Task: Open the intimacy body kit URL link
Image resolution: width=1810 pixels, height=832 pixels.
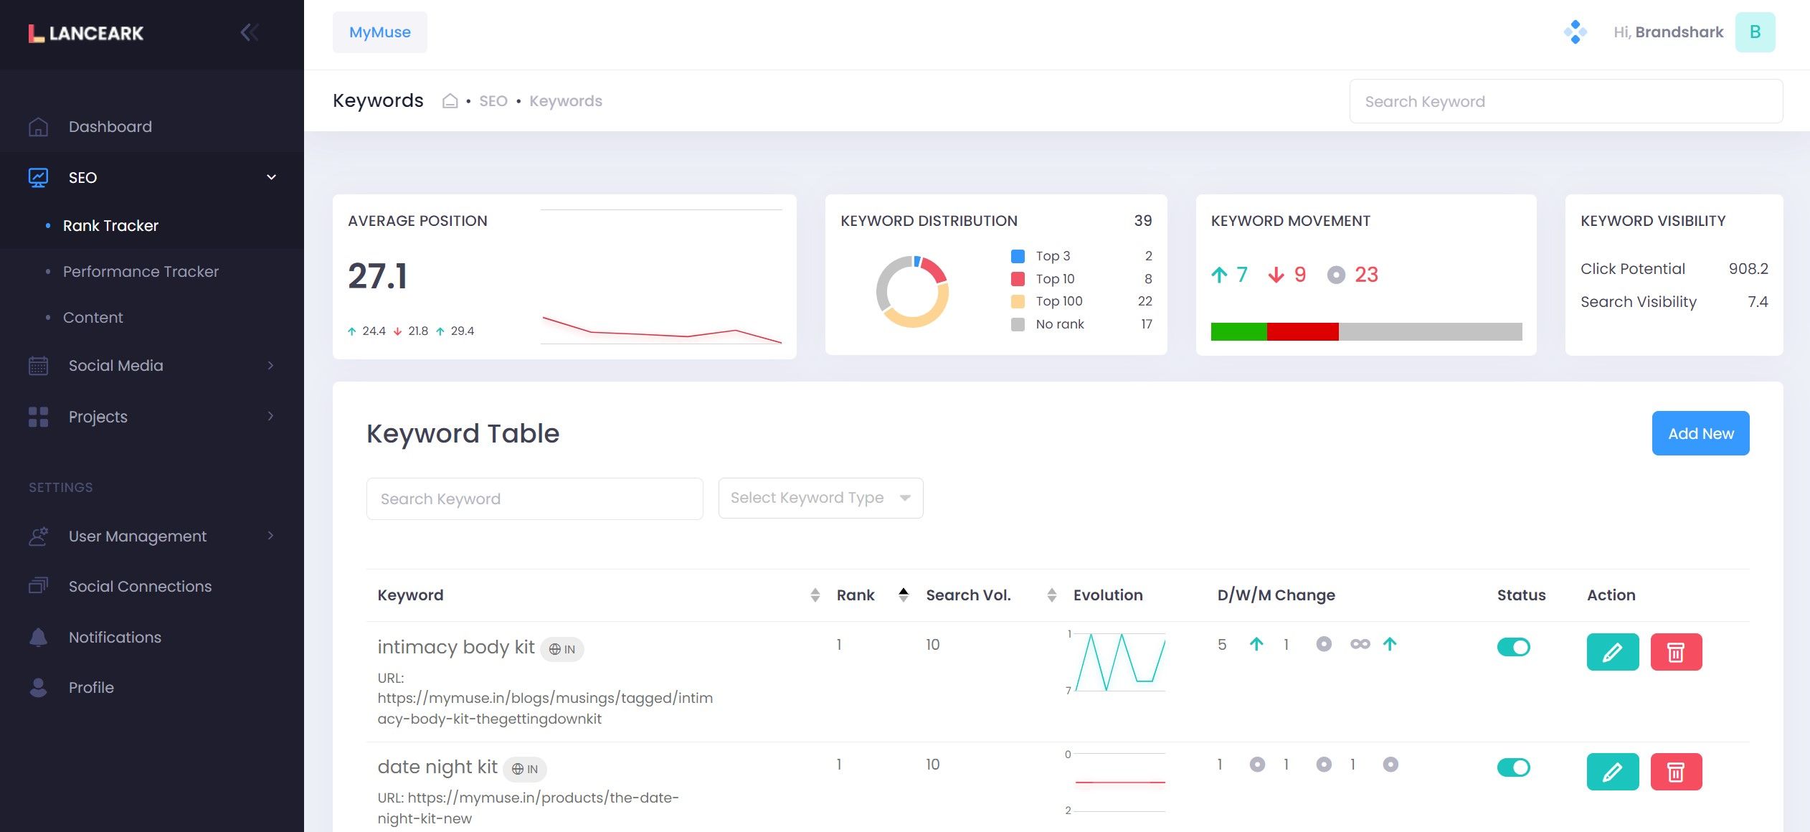Action: coord(545,709)
